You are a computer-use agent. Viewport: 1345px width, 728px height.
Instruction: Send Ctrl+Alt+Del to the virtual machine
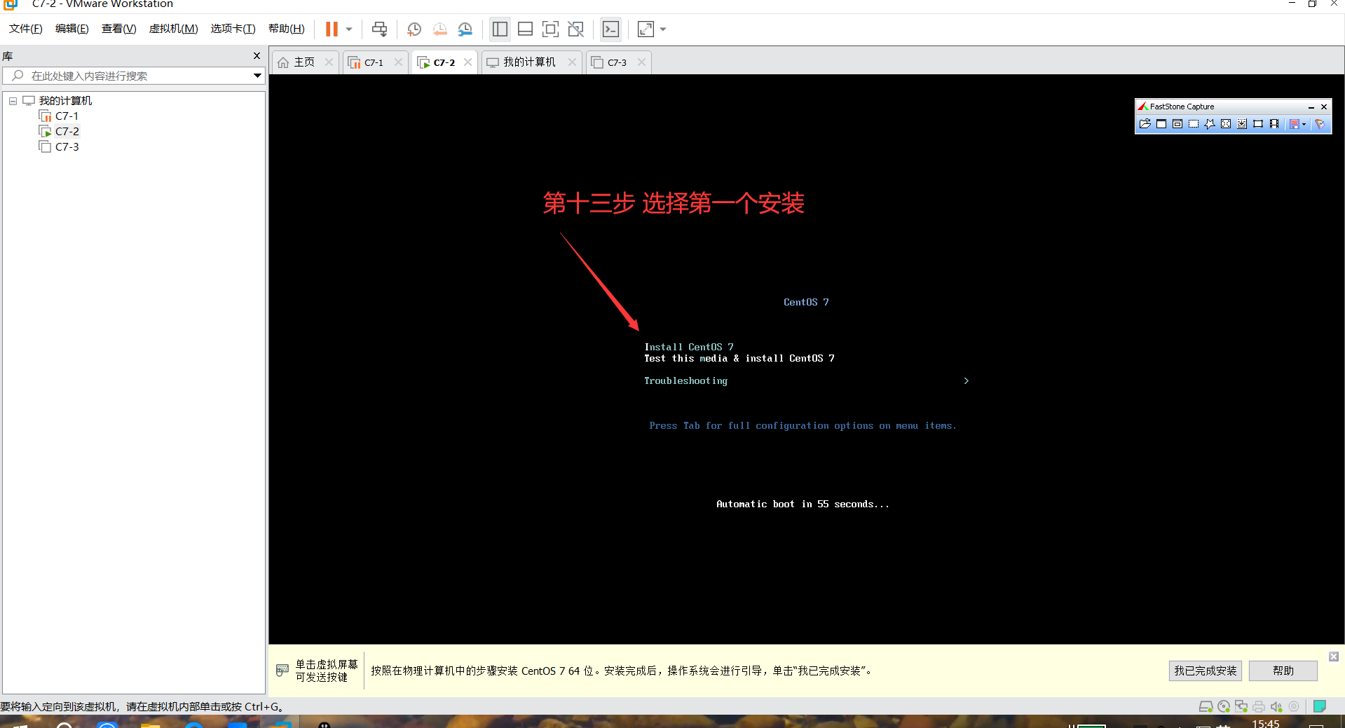(x=379, y=29)
